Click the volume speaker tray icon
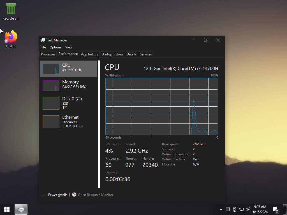 tap(248, 209)
